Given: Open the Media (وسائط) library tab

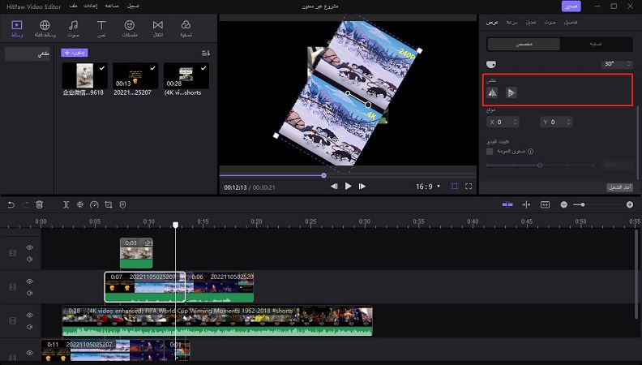Looking at the screenshot, I should click(x=17, y=28).
